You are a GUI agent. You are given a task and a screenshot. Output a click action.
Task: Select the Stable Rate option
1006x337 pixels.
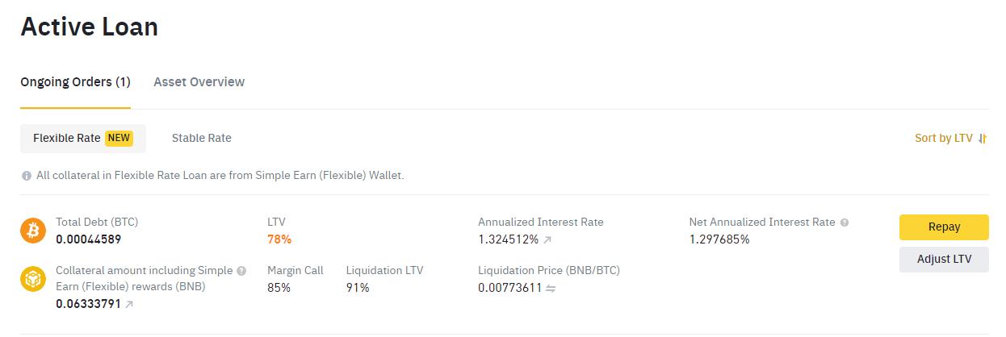[201, 139]
